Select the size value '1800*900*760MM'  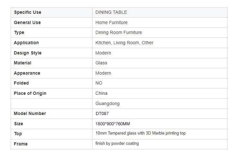pyautogui.click(x=113, y=124)
